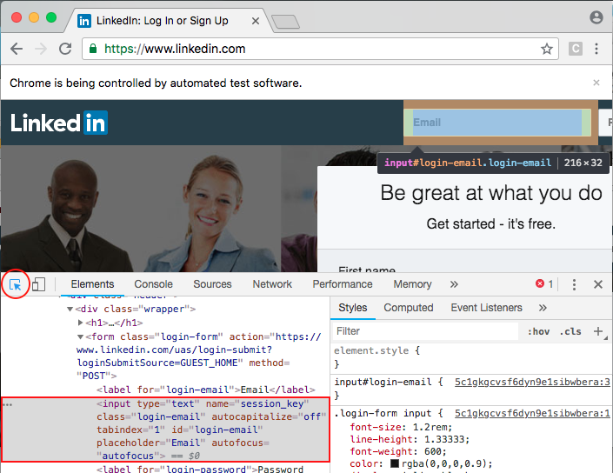
Task: Open Chrome's three-dot main menu
Action: (x=596, y=49)
